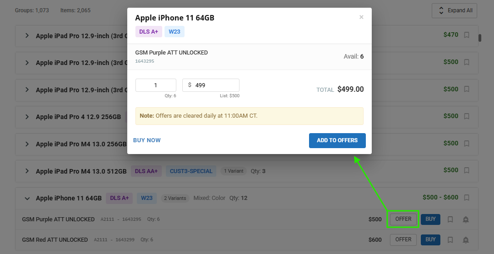Bookmark the GSM Red ATT UNLOCKED variant
494x254 pixels.
point(450,240)
